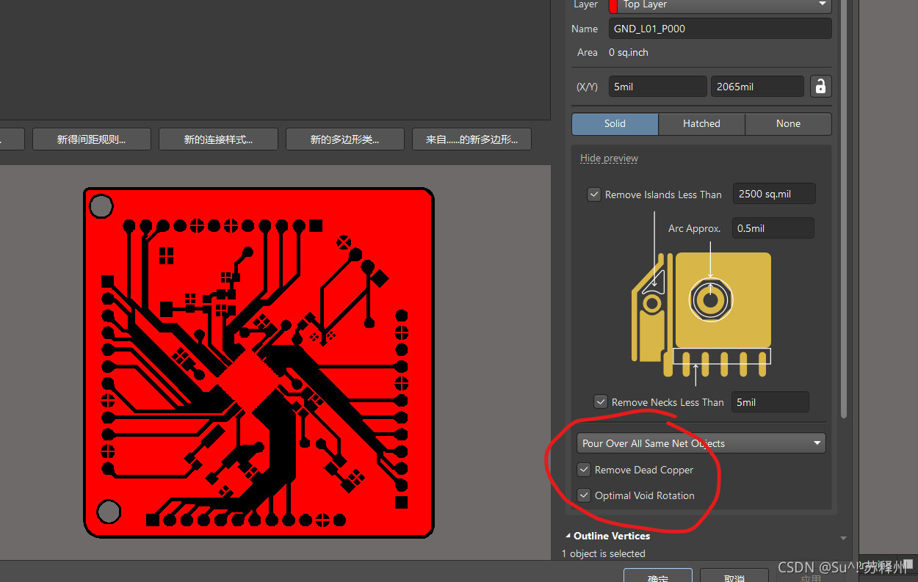Click the 新的多边形类... button
The image size is (918, 582).
tap(344, 139)
